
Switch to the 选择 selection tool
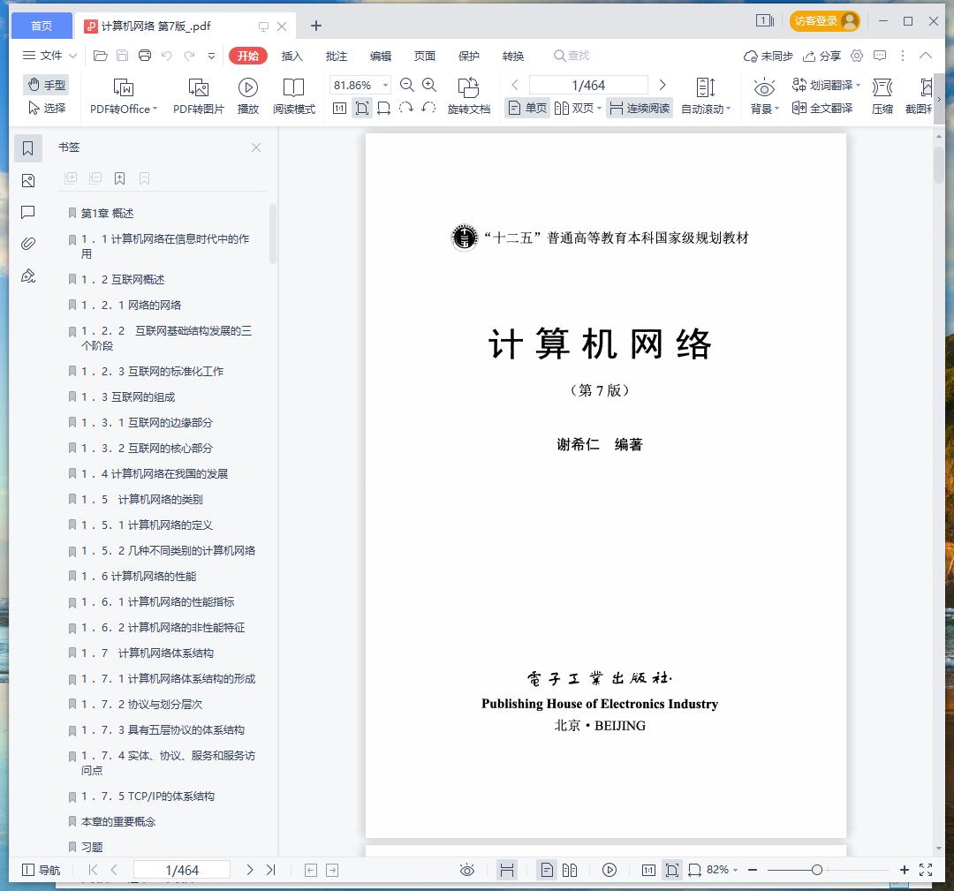click(46, 109)
